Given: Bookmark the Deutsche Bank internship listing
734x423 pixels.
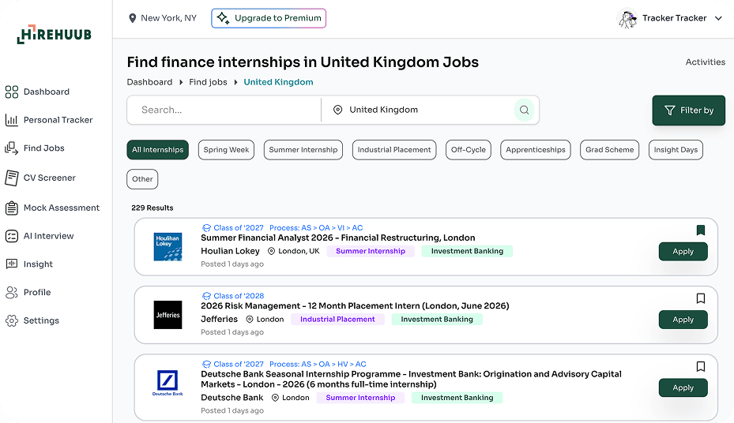Looking at the screenshot, I should coord(700,367).
